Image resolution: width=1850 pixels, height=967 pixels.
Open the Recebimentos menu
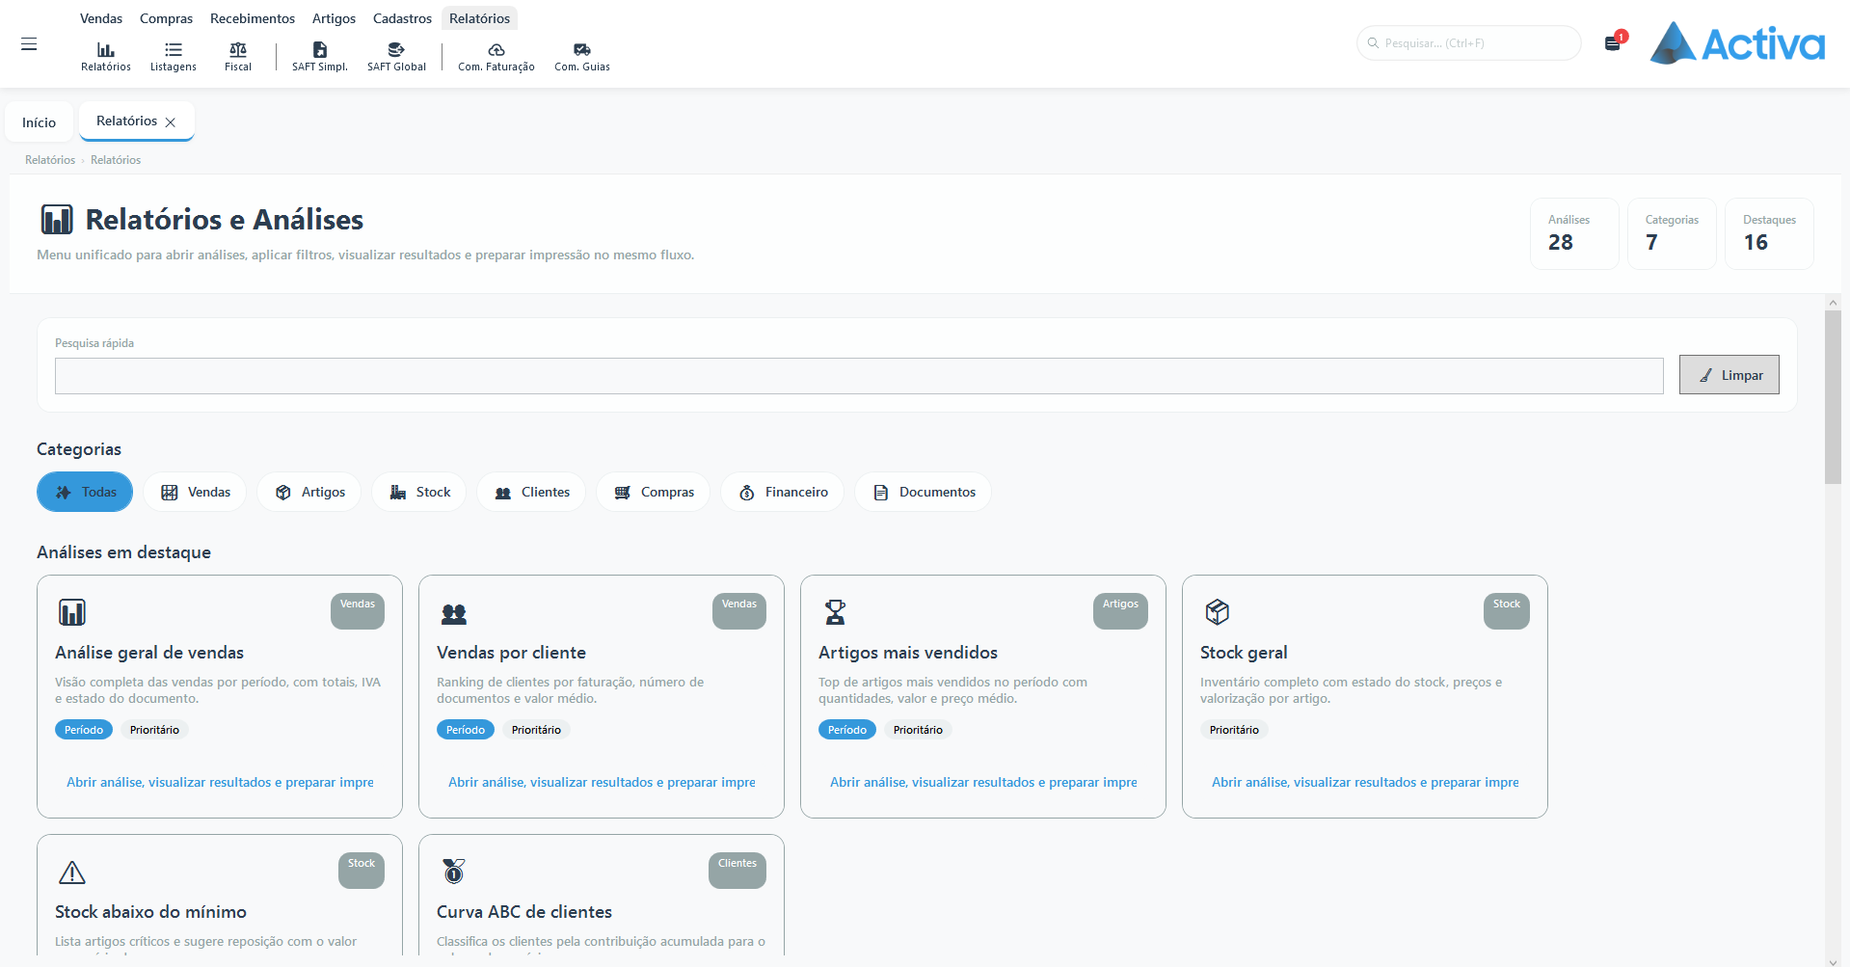(253, 18)
